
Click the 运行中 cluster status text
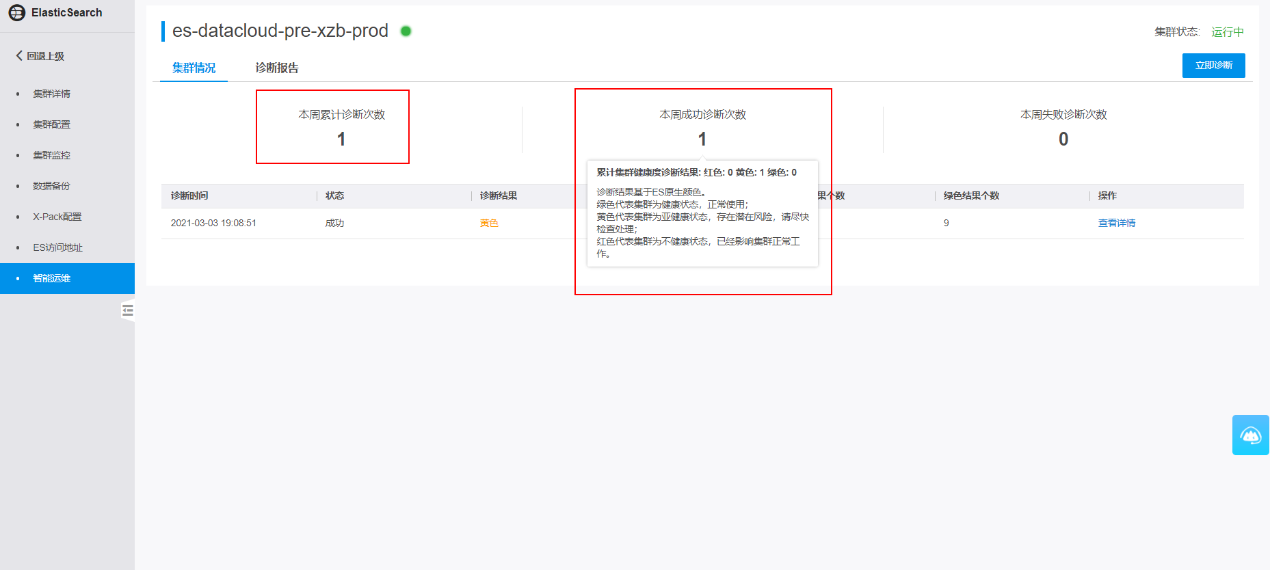pyautogui.click(x=1228, y=31)
